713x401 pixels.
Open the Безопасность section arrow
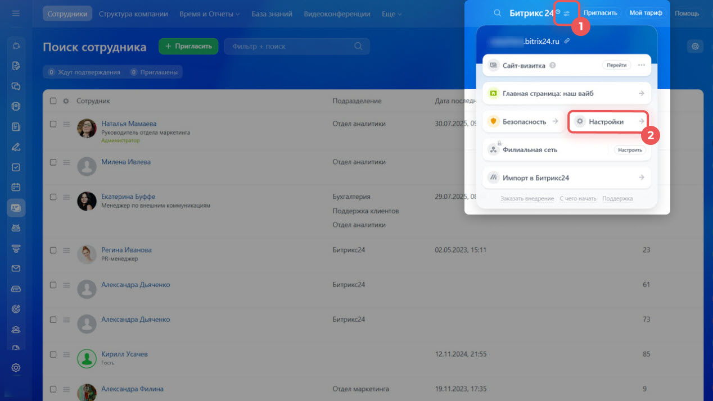(555, 121)
